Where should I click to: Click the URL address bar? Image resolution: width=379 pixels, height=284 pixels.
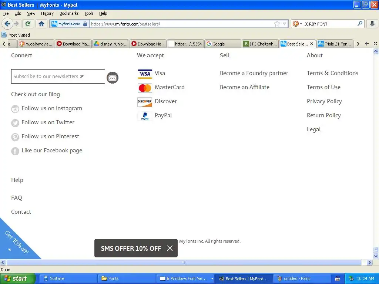181,24
